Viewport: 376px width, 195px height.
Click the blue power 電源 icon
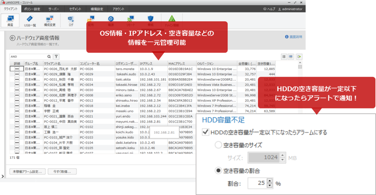pyautogui.click(x=111, y=19)
